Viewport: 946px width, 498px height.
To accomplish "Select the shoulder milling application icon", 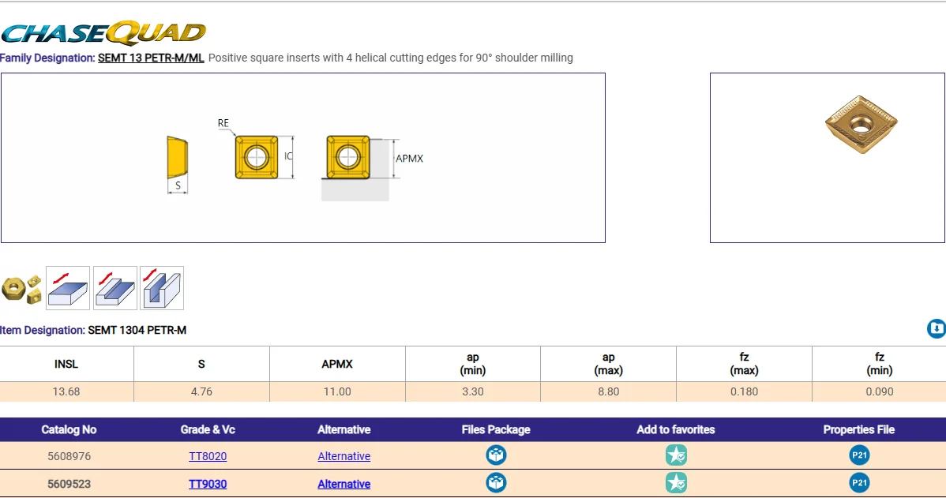I will tap(114, 288).
